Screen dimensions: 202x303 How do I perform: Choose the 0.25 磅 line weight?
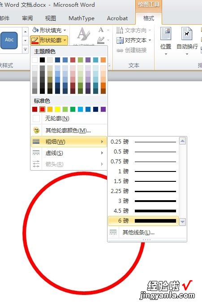pyautogui.click(x=143, y=142)
